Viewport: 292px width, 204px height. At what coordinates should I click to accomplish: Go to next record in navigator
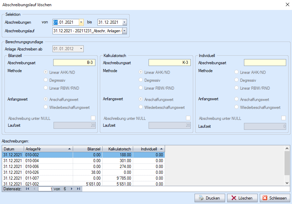pos(72,189)
